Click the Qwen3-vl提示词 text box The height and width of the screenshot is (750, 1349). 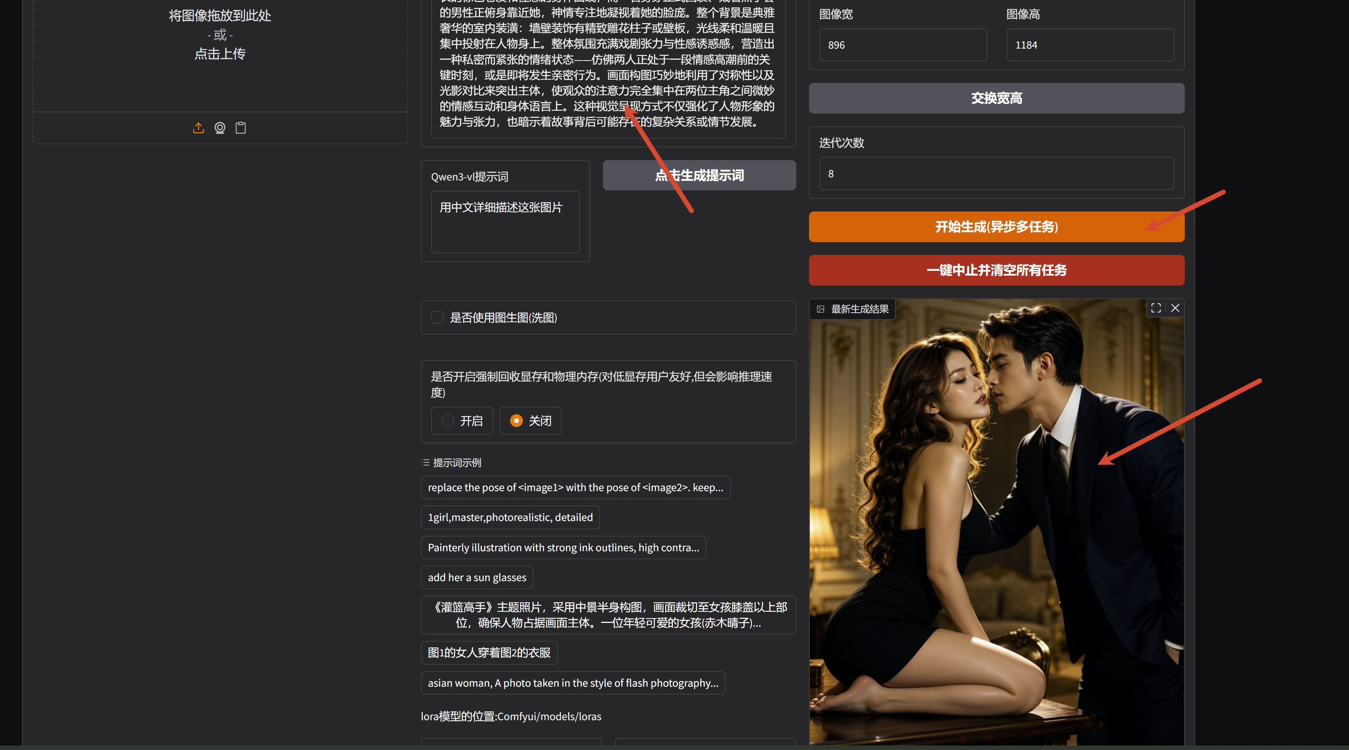coord(505,222)
